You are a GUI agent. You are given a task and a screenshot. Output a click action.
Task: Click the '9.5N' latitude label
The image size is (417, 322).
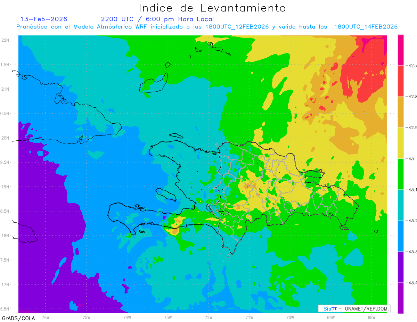tap(5, 162)
